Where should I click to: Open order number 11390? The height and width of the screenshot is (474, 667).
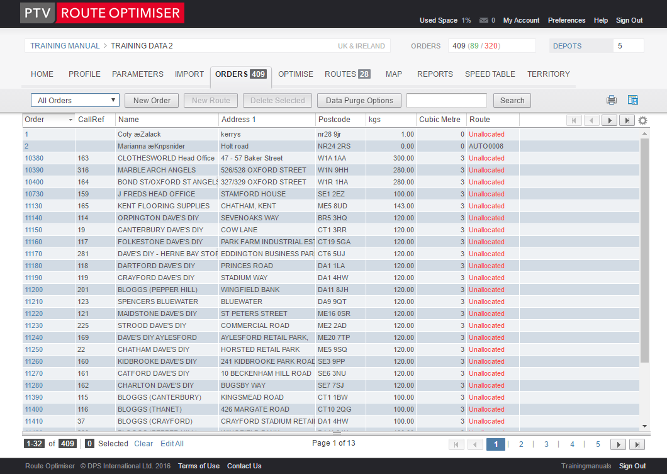[33, 397]
